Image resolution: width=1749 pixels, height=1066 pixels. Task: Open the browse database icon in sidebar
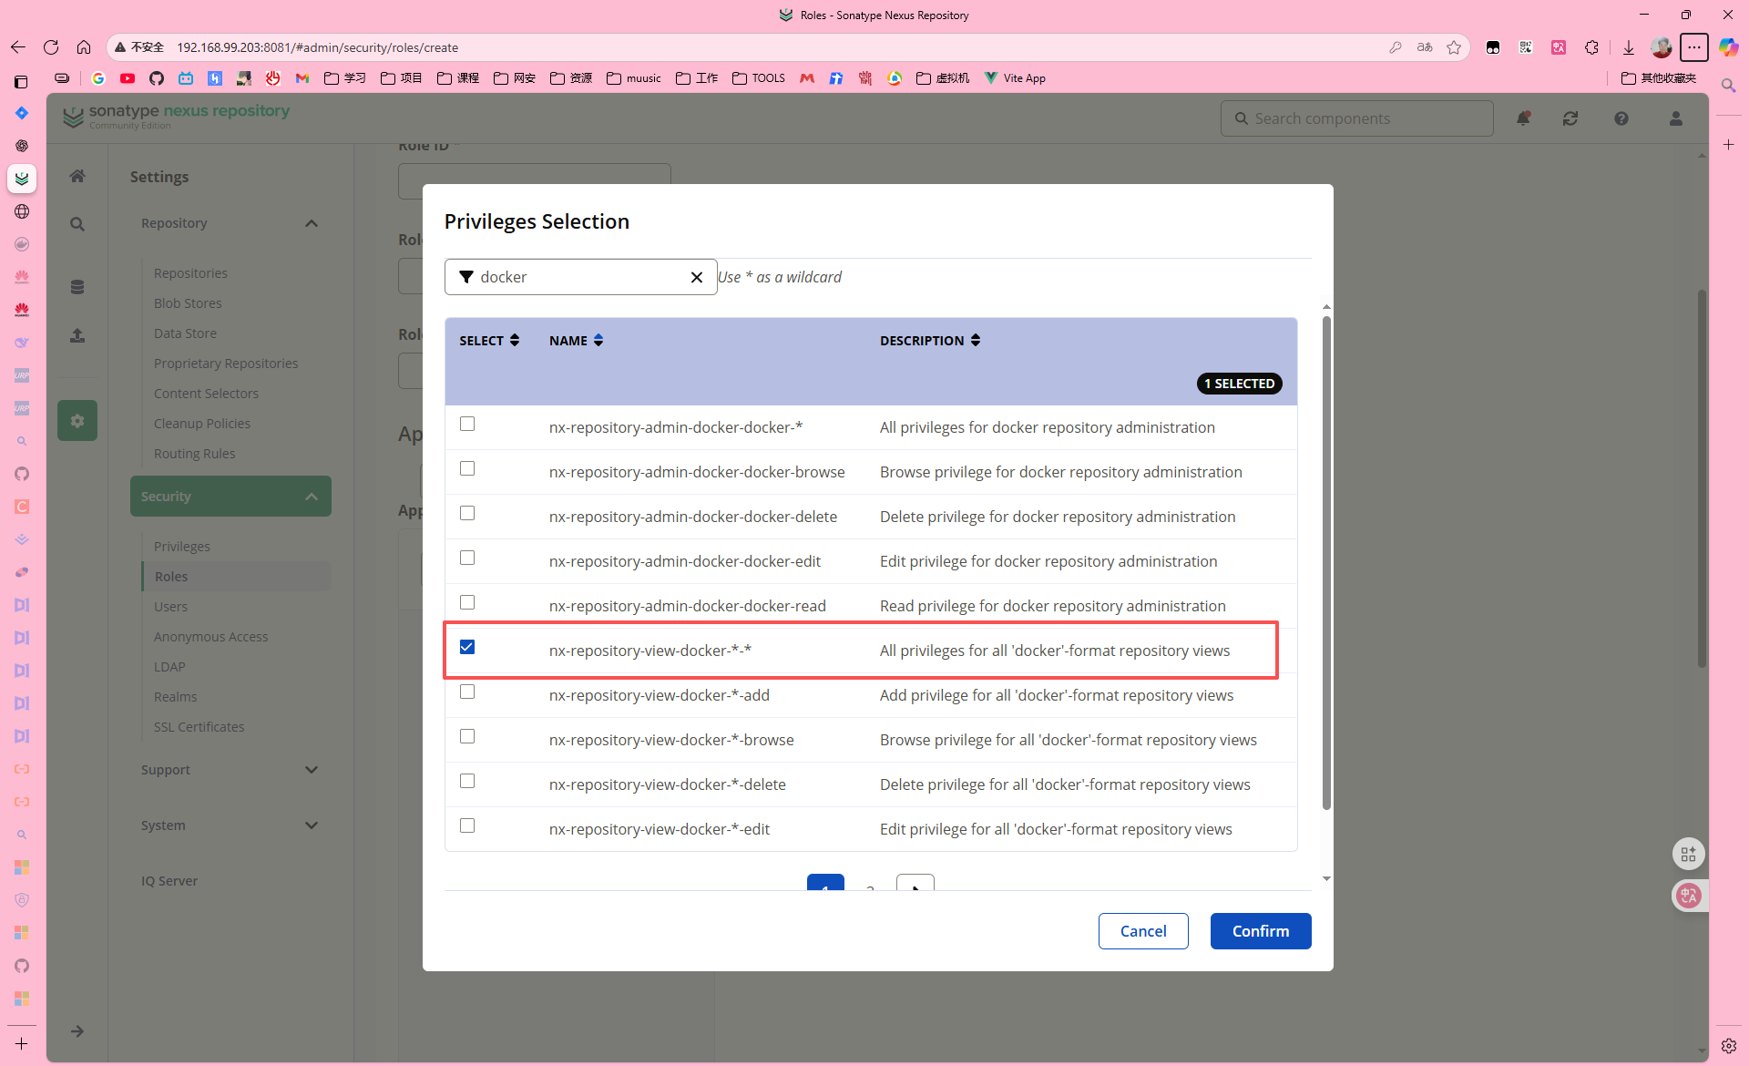[x=77, y=287]
